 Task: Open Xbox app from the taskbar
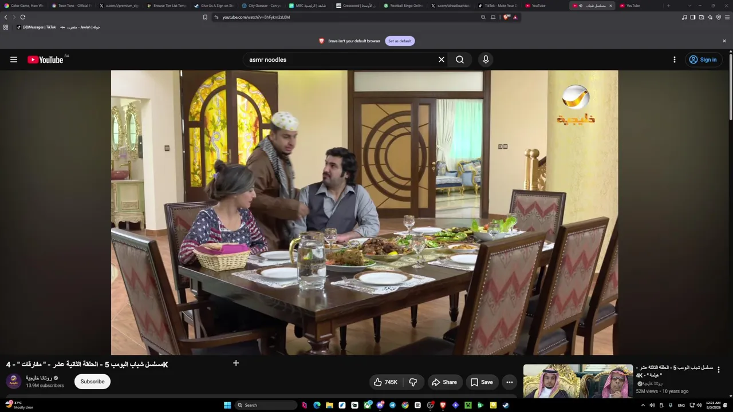click(x=367, y=405)
